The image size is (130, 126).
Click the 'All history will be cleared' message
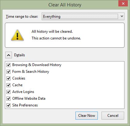(x=52, y=31)
